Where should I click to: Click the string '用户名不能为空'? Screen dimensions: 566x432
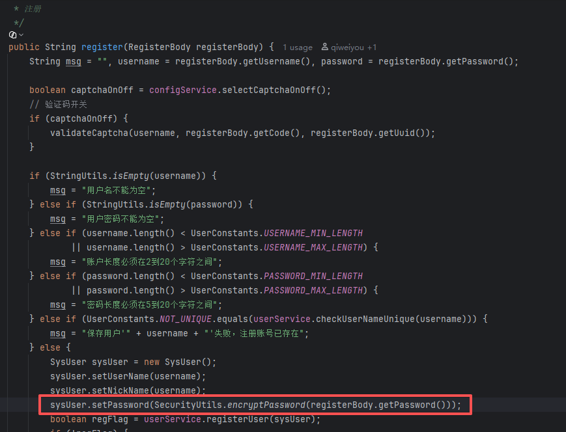point(116,191)
